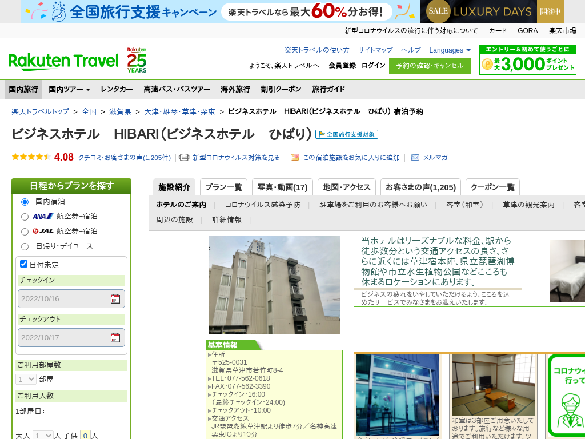Click the check-out date field 2022/10/17

click(71, 337)
